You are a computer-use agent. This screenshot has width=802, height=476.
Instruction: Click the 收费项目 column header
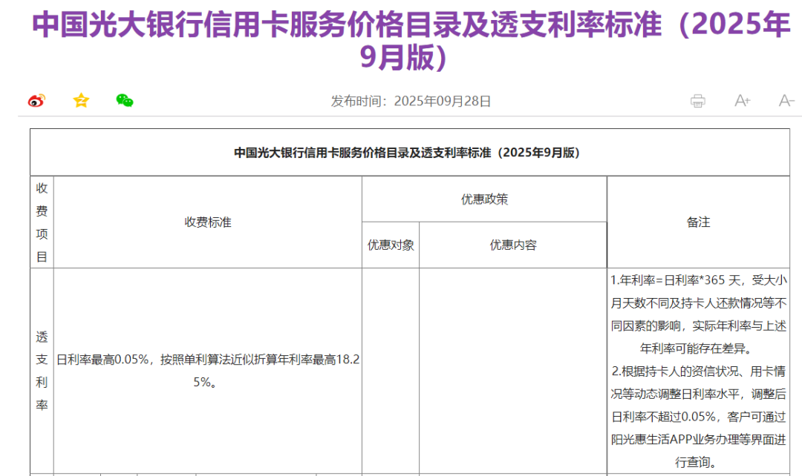[42, 222]
